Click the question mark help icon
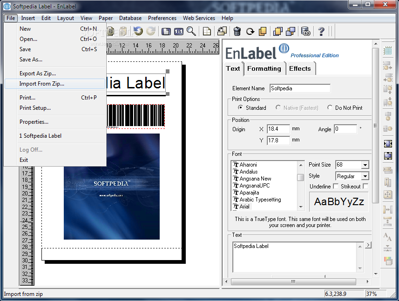Image resolution: width=399 pixels, height=301 pixels. tap(321, 32)
